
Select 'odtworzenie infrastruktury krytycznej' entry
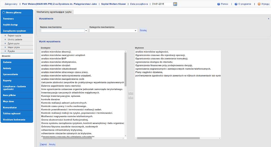coord(62,130)
